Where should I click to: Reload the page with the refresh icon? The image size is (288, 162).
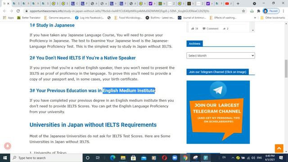[18, 11]
